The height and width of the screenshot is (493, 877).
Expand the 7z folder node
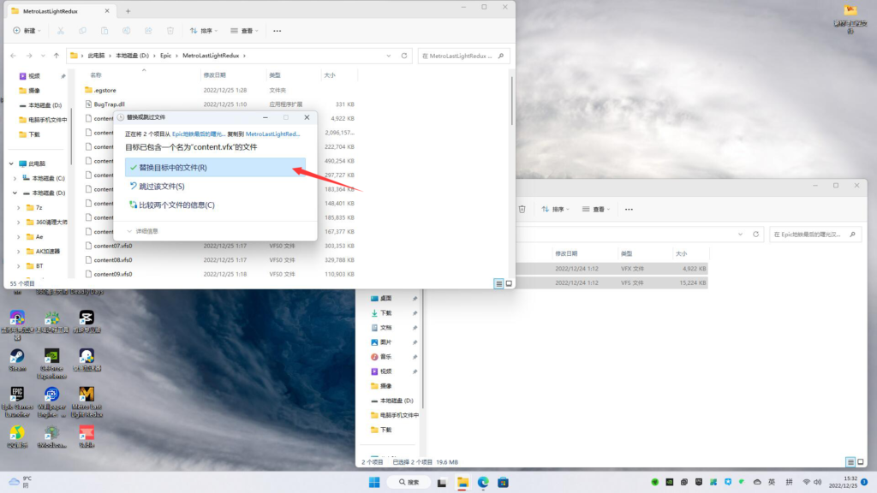tap(19, 207)
